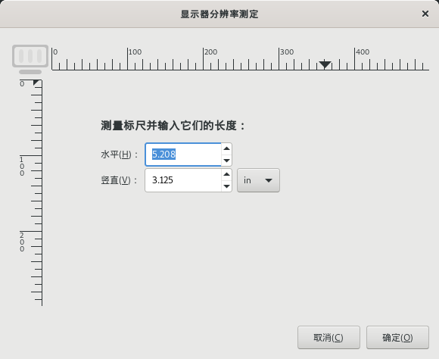Close the 显示器分辨率测定 dialog

pos(425,14)
